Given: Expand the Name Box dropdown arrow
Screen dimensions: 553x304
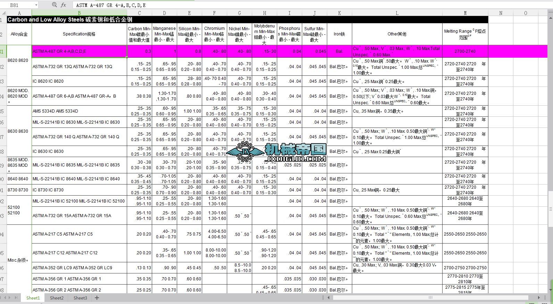Looking at the screenshot, I should [x=36, y=5].
